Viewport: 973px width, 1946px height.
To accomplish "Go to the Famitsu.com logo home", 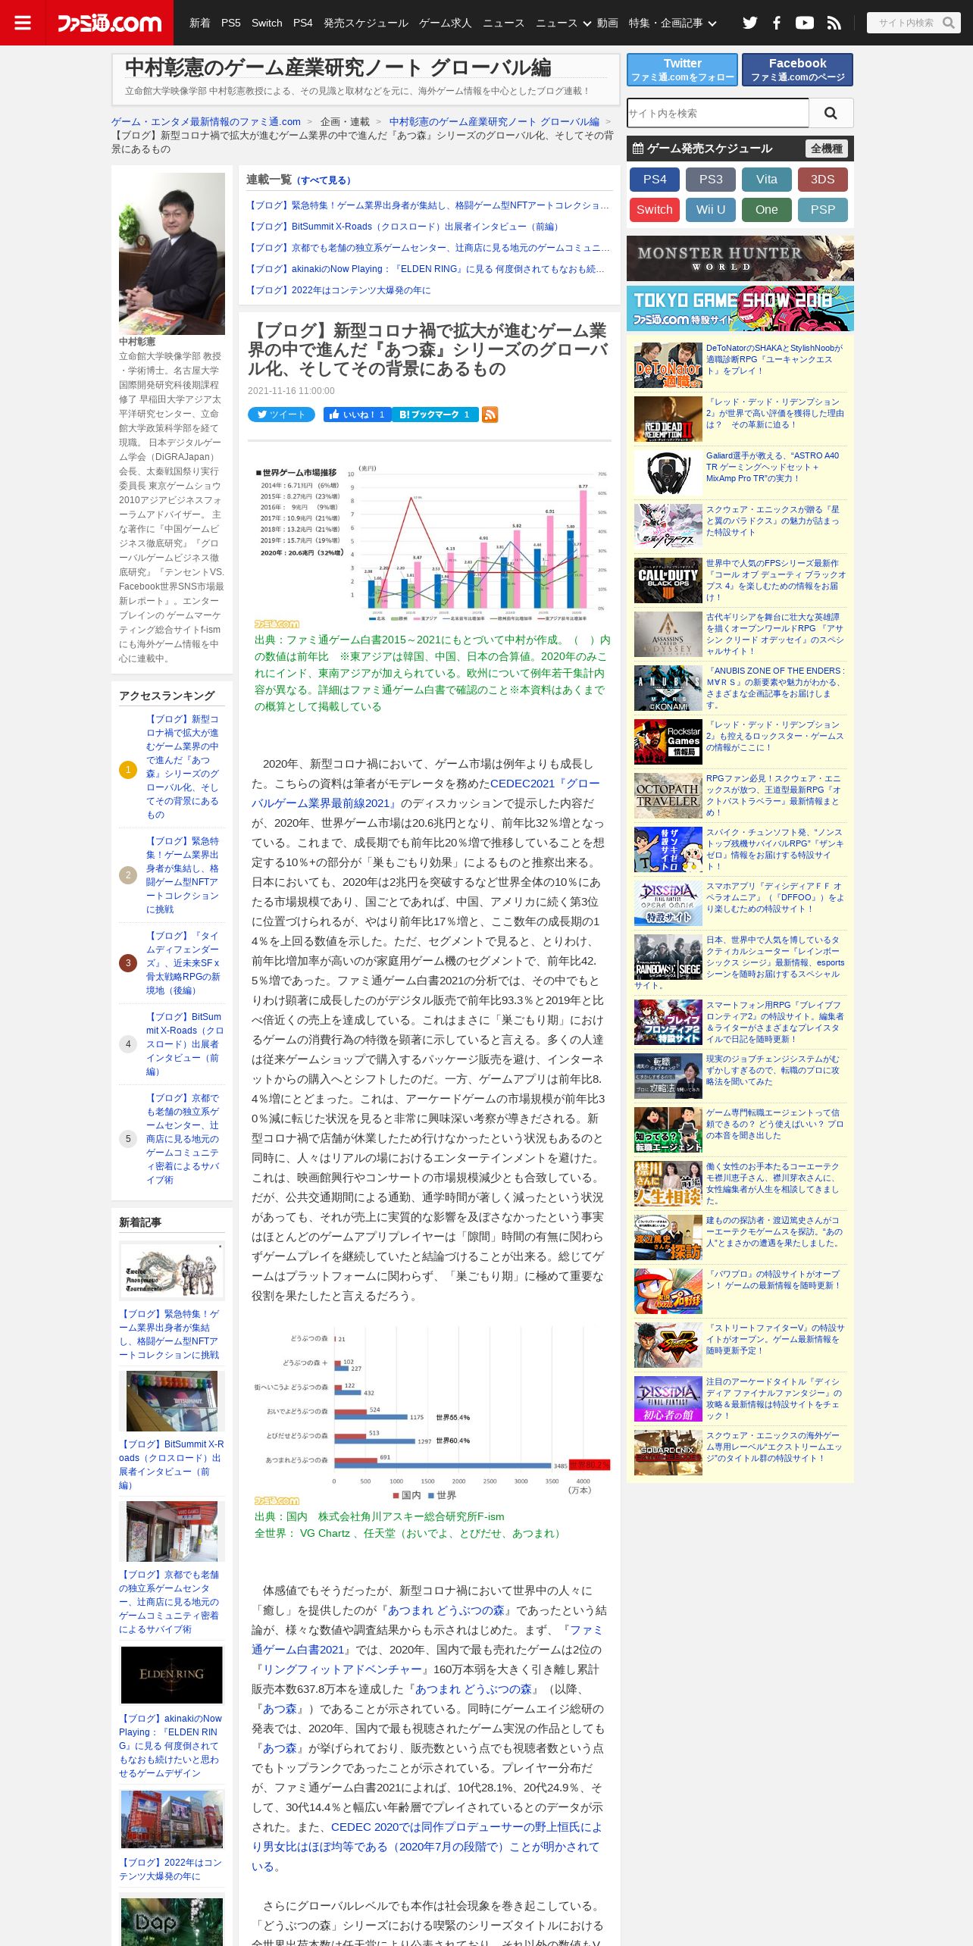I will pos(110,23).
